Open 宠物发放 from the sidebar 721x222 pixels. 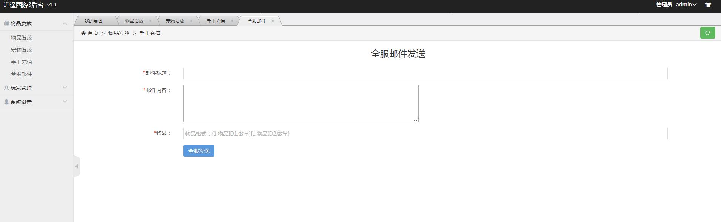pos(22,50)
